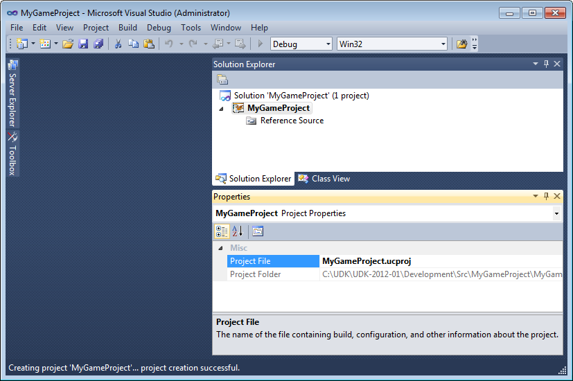Click the Open File folder icon
Image resolution: width=573 pixels, height=381 pixels.
coord(68,44)
